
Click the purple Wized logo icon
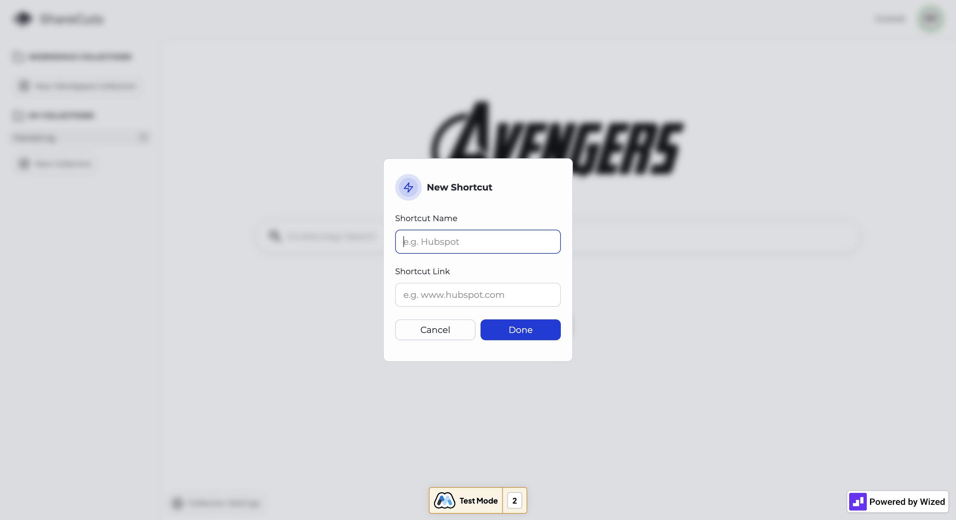[858, 502]
